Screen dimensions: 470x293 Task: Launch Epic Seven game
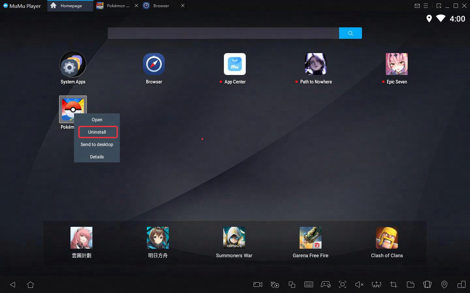point(397,64)
